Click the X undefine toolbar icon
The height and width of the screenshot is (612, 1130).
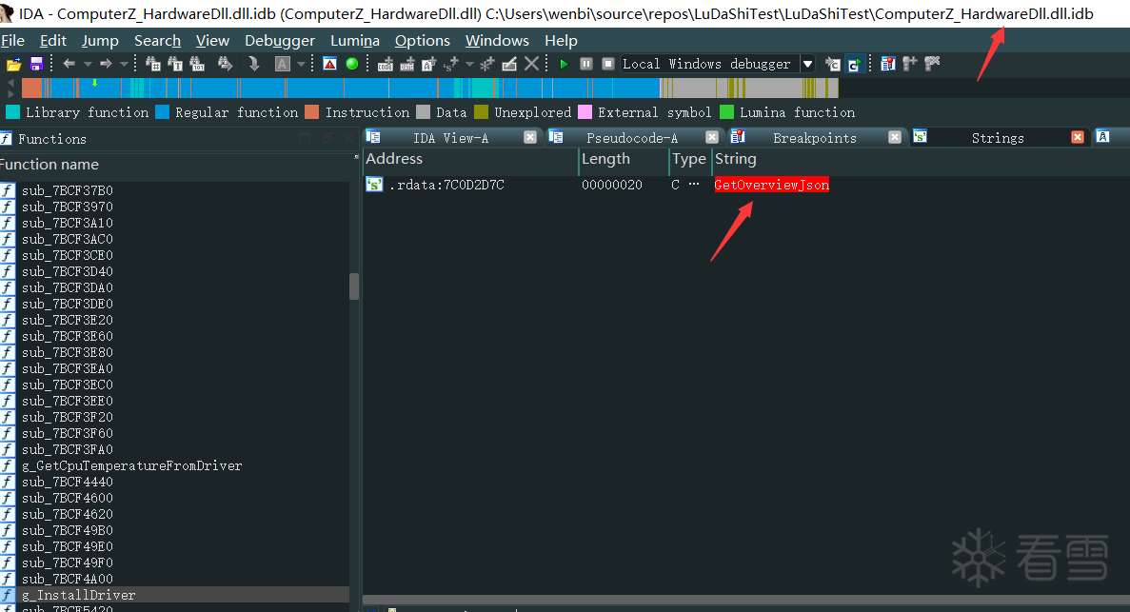click(x=532, y=64)
